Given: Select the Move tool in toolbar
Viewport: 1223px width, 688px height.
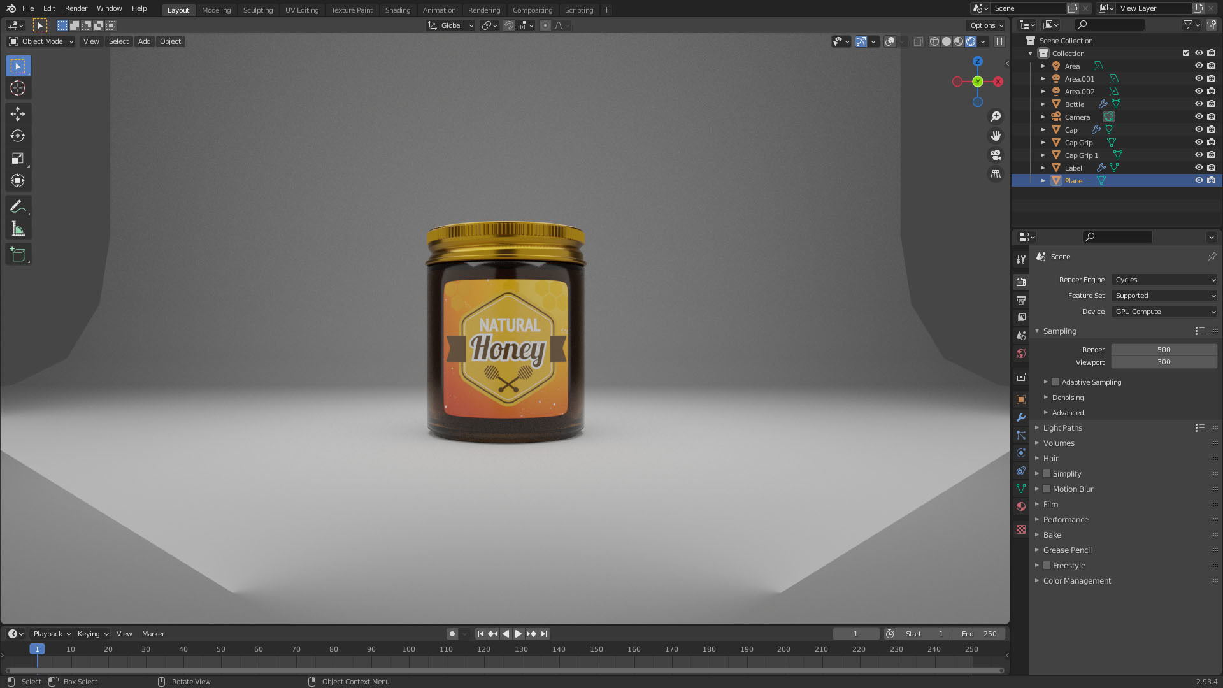Looking at the screenshot, I should [18, 114].
